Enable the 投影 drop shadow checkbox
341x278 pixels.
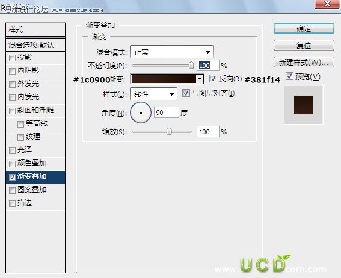coord(12,58)
